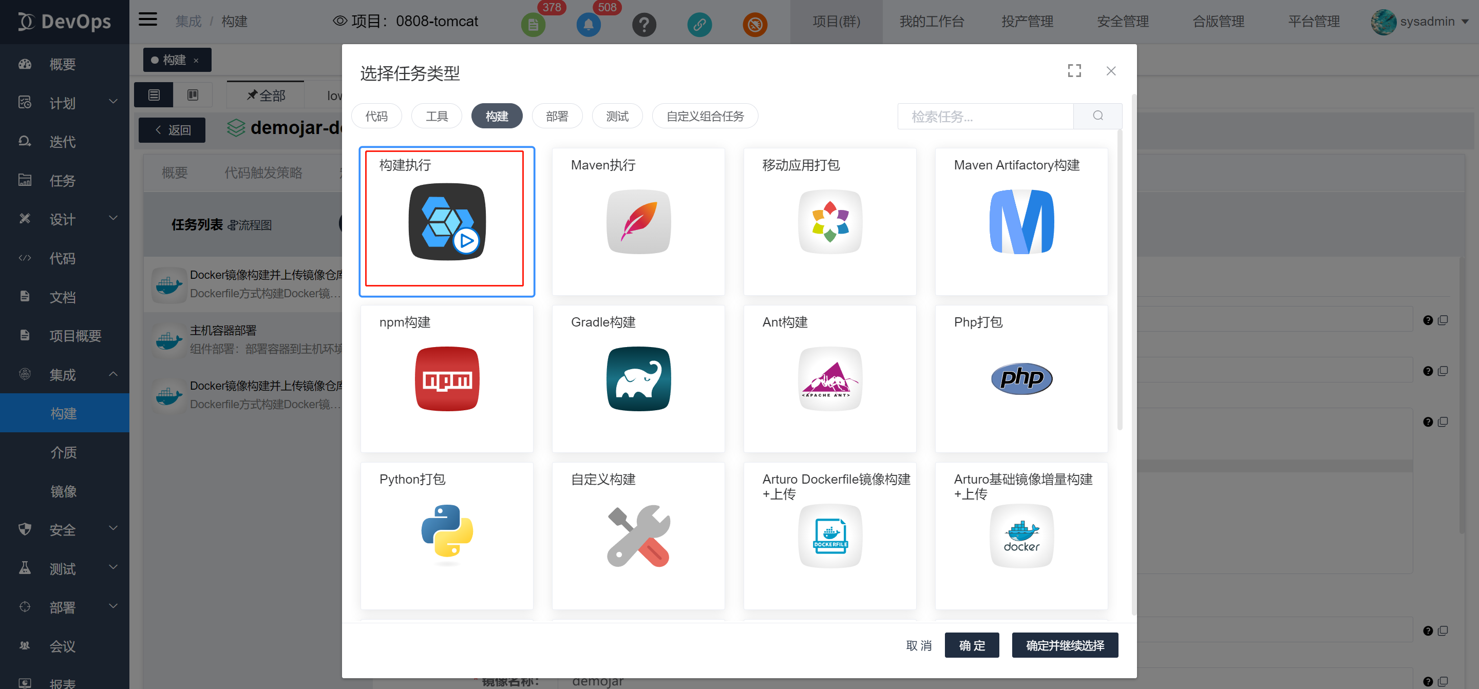Viewport: 1479px width, 689px height.
Task: Select the Gradle构建 elephant icon
Action: (638, 378)
